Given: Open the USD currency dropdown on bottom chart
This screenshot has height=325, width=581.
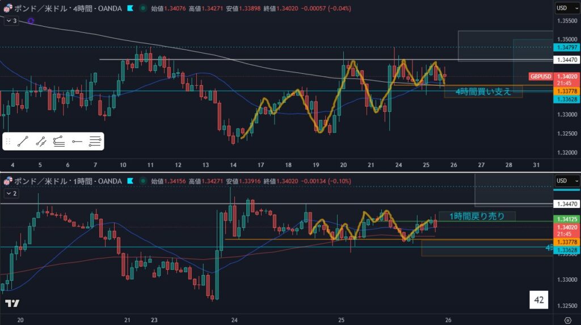Looking at the screenshot, I should tap(567, 181).
